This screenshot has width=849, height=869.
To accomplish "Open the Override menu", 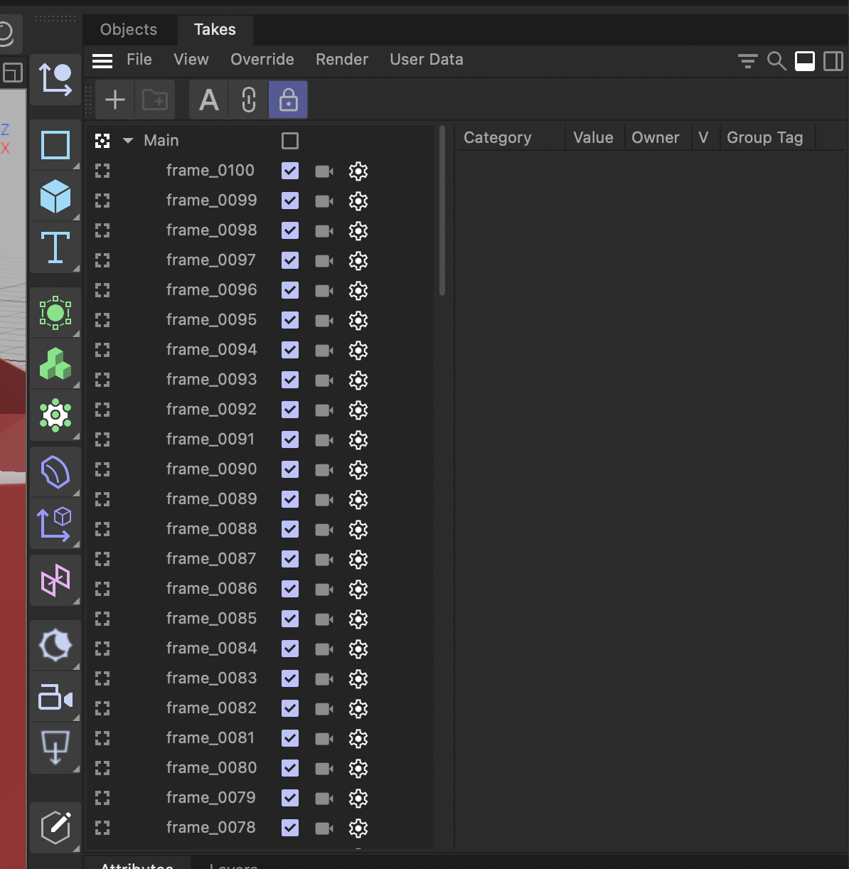I will pos(262,60).
